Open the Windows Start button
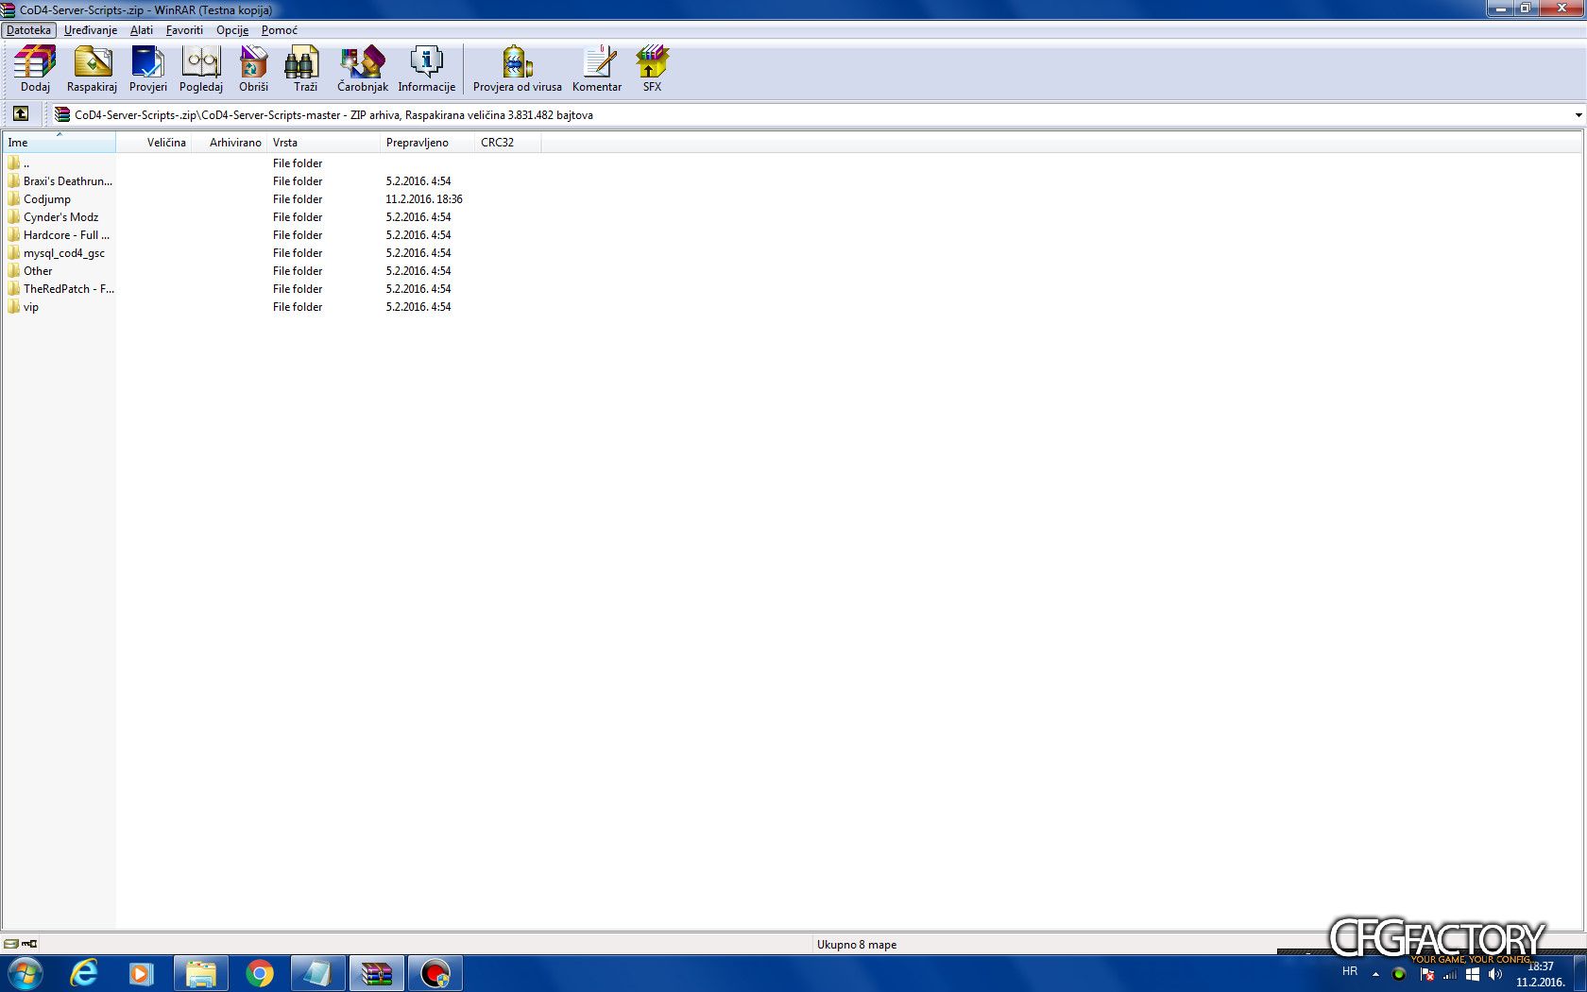The width and height of the screenshot is (1587, 992). (x=26, y=973)
